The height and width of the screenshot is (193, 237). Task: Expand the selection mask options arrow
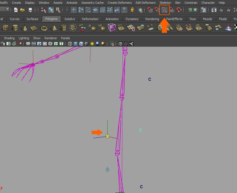click(67, 10)
